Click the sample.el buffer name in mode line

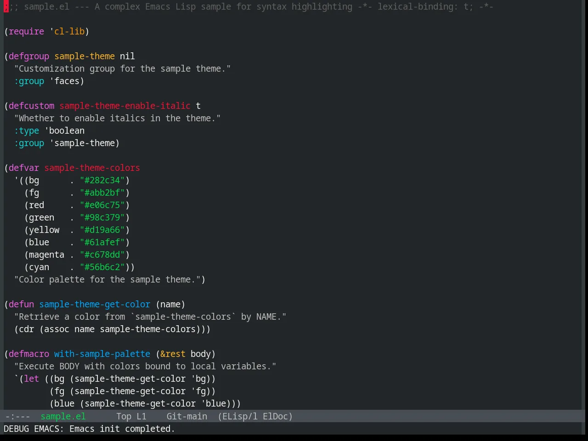[x=63, y=416]
